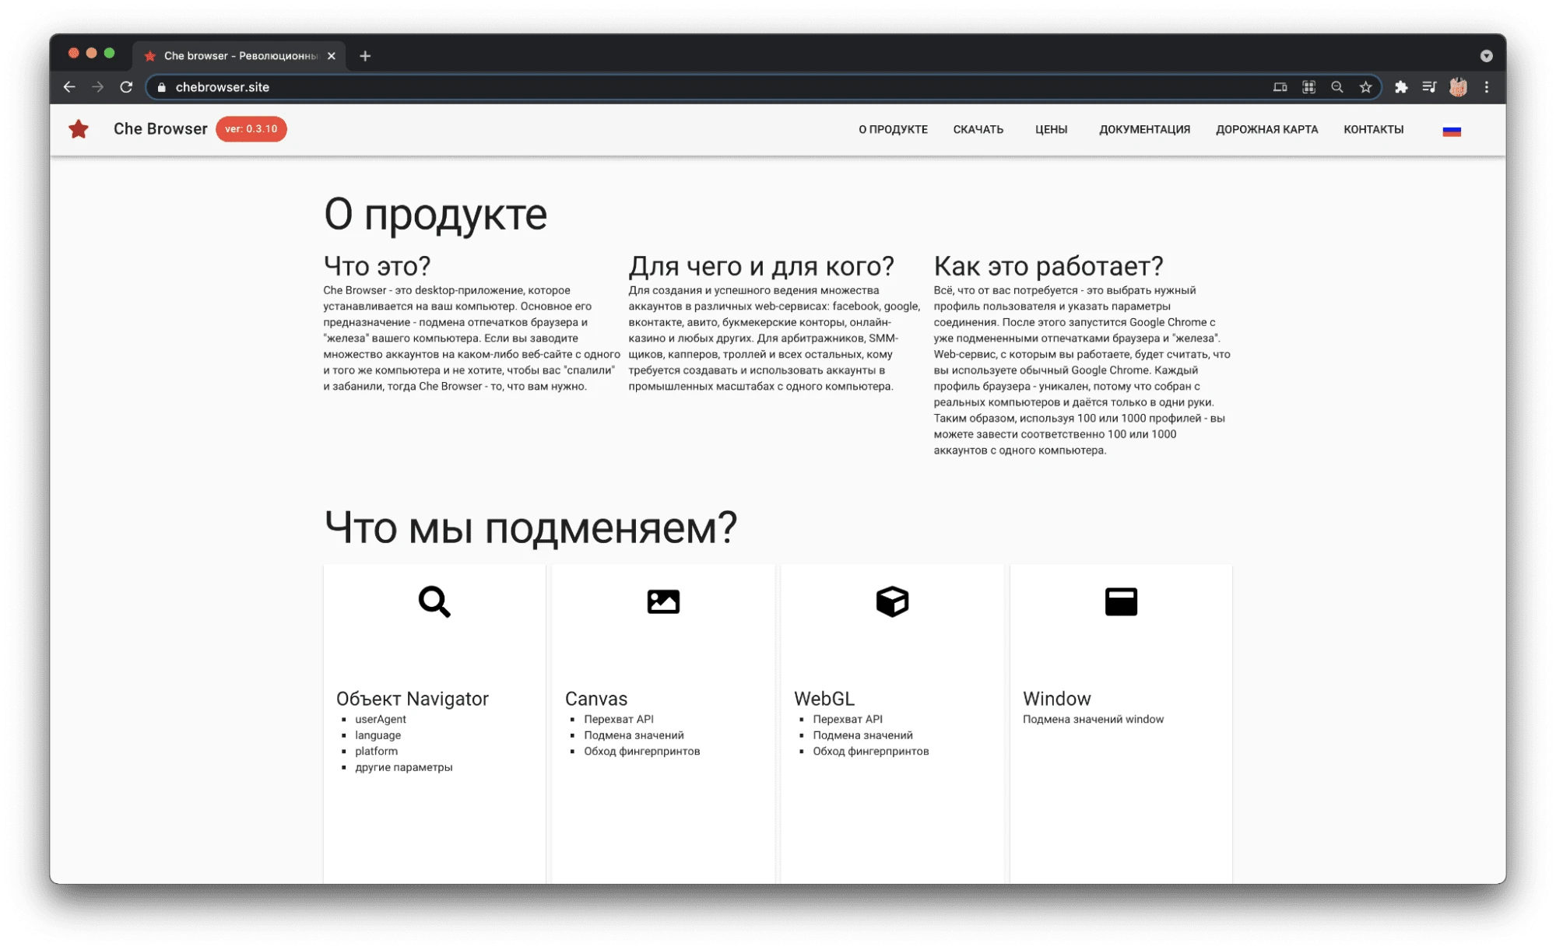Click the Russian flag language selector
1556x950 pixels.
[1452, 131]
